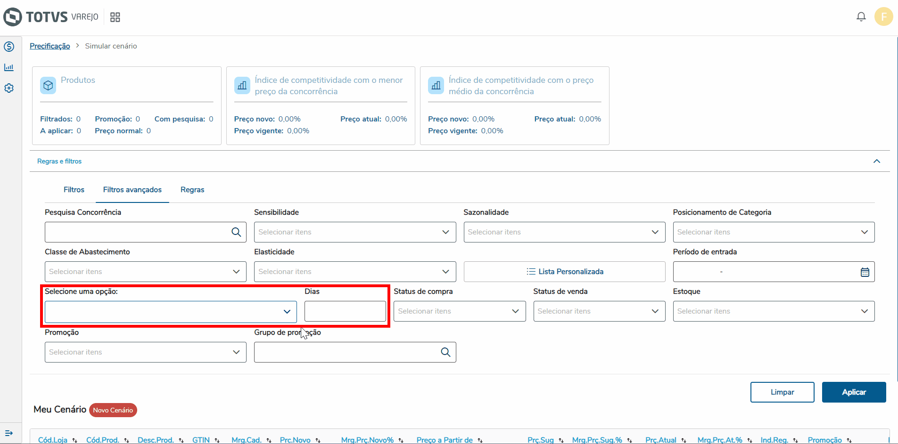Open the apps grid menu icon
Image resolution: width=898 pixels, height=444 pixels.
click(115, 17)
